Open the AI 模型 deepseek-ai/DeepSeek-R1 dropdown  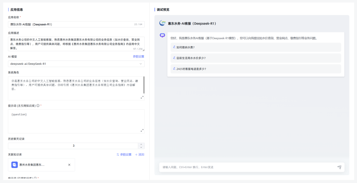(76, 64)
